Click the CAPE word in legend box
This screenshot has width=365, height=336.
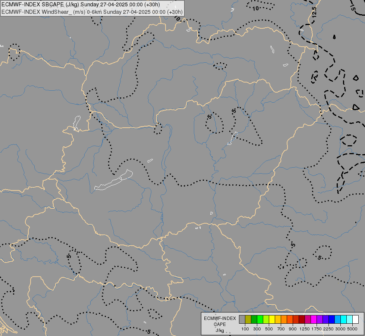220,324
